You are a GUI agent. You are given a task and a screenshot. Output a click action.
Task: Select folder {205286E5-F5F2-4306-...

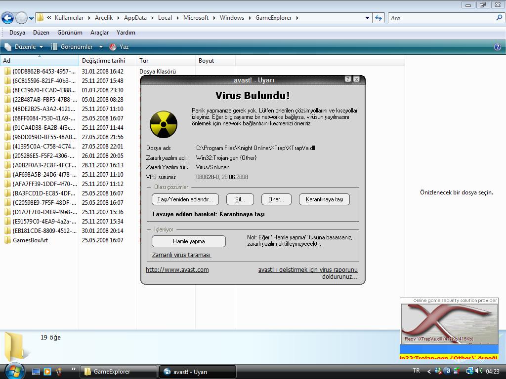click(41, 155)
